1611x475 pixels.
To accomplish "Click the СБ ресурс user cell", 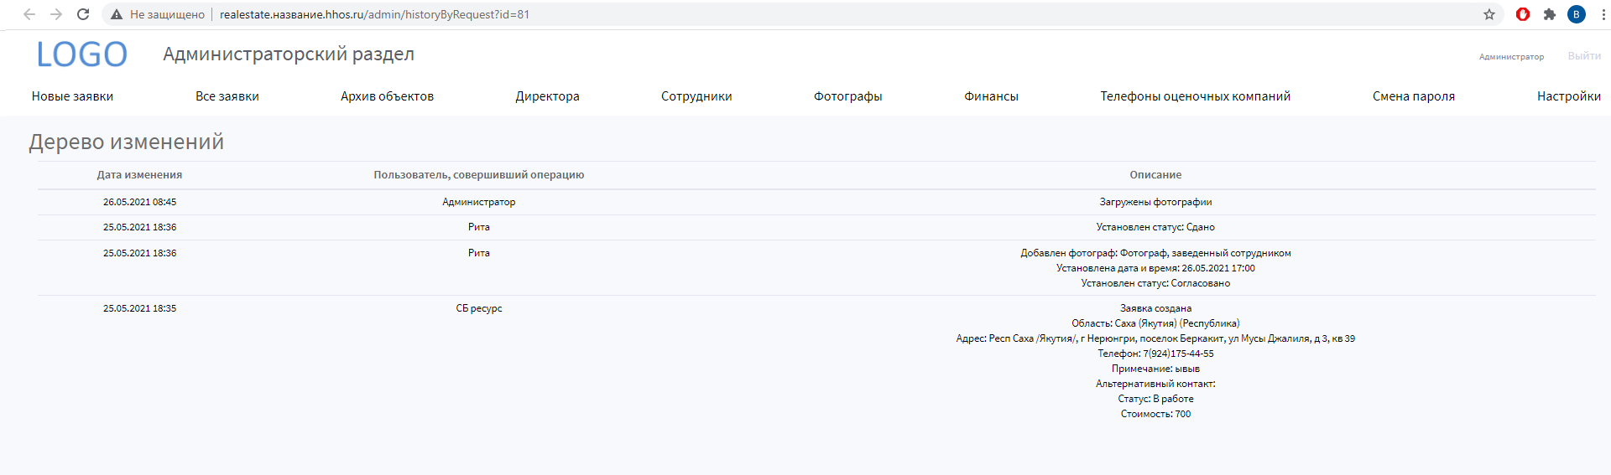I will click(x=479, y=308).
